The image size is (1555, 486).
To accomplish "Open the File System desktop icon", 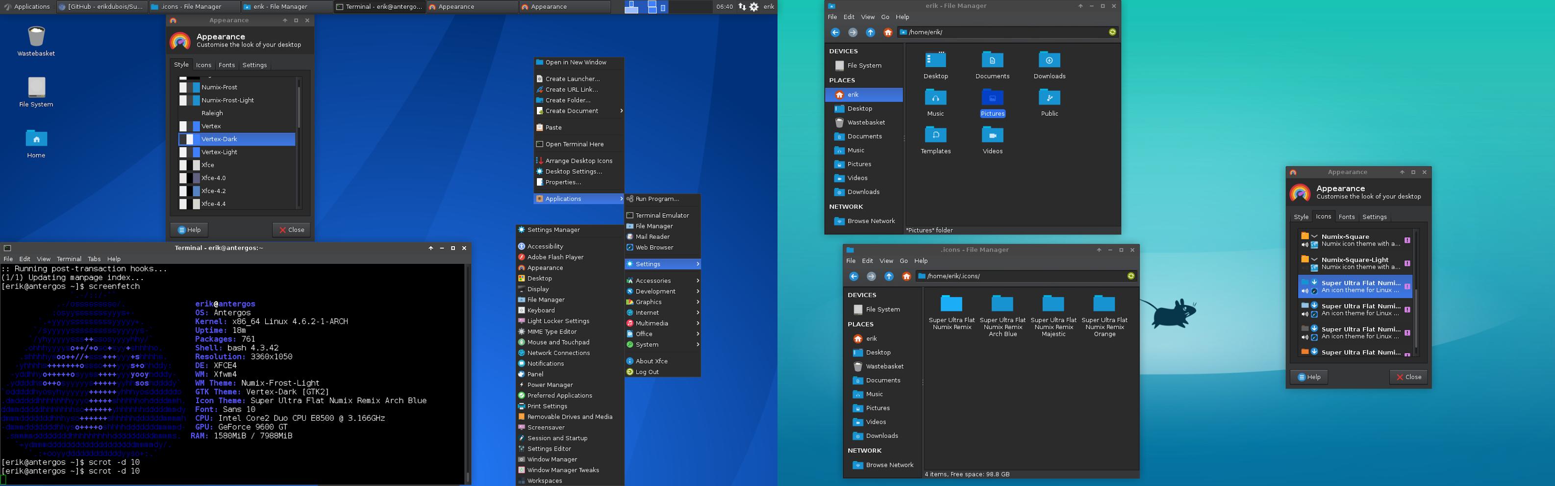I will click(36, 92).
